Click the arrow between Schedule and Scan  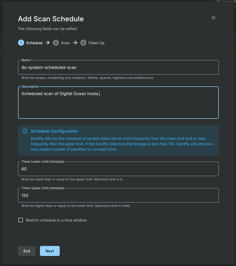tap(47, 43)
